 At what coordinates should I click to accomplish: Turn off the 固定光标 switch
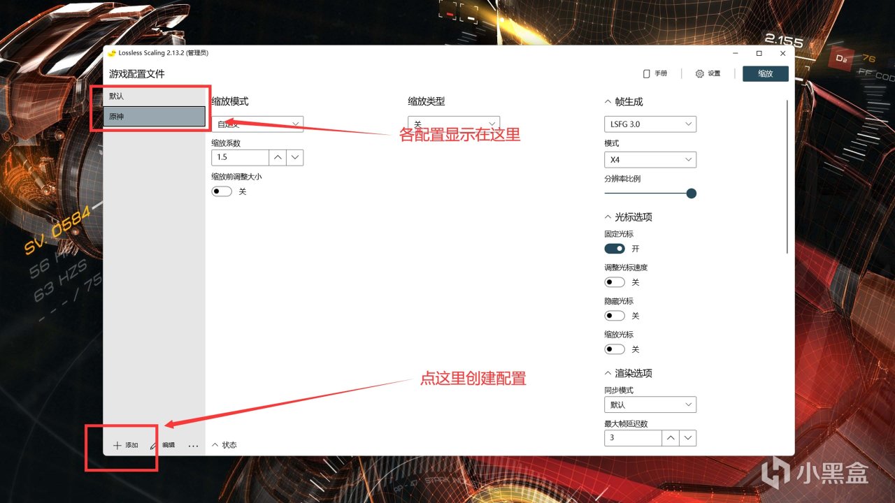615,248
